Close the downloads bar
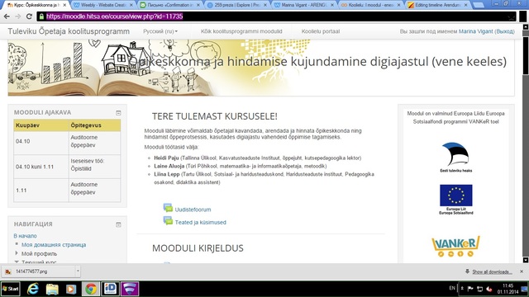 click(x=522, y=271)
